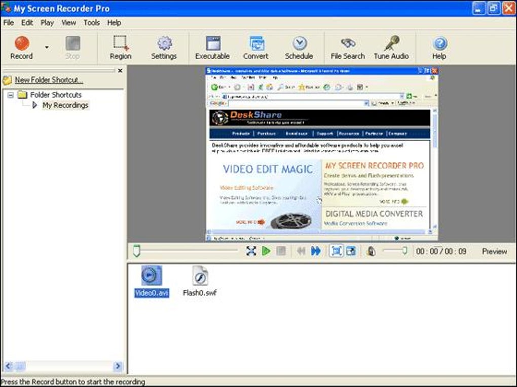
Task: Close the folder shortcuts side panel
Action: pyautogui.click(x=120, y=70)
